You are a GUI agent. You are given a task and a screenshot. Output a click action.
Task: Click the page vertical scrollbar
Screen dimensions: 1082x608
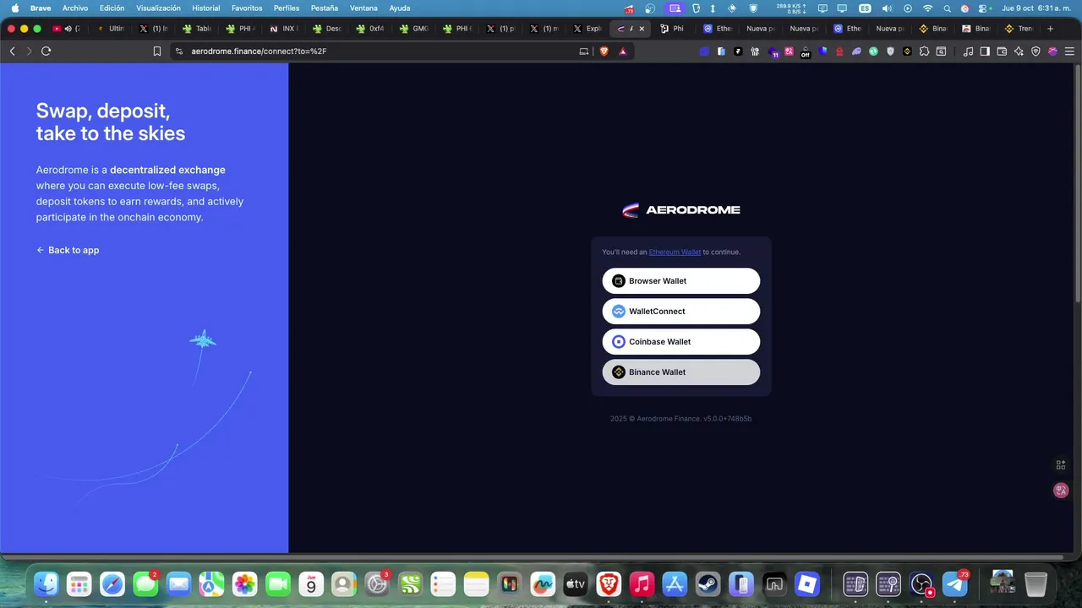[1078, 186]
